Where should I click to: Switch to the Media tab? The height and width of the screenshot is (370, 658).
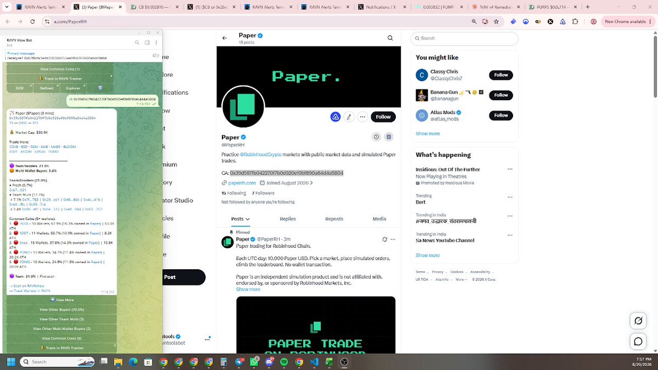[x=379, y=219]
